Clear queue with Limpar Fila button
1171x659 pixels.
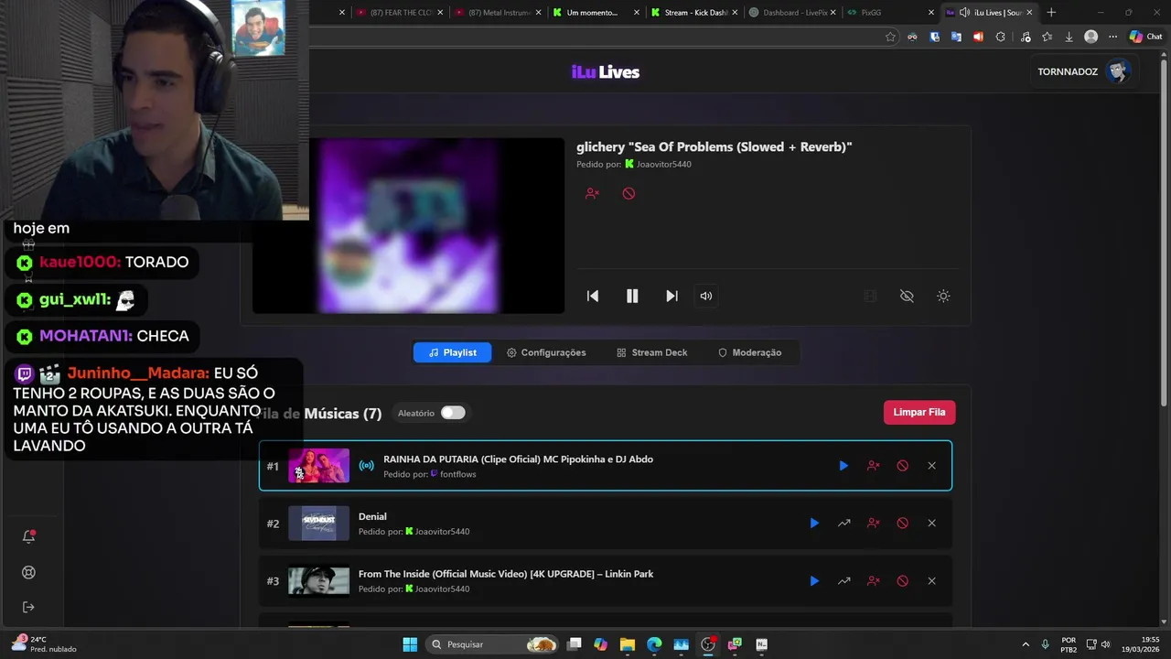[x=919, y=412]
